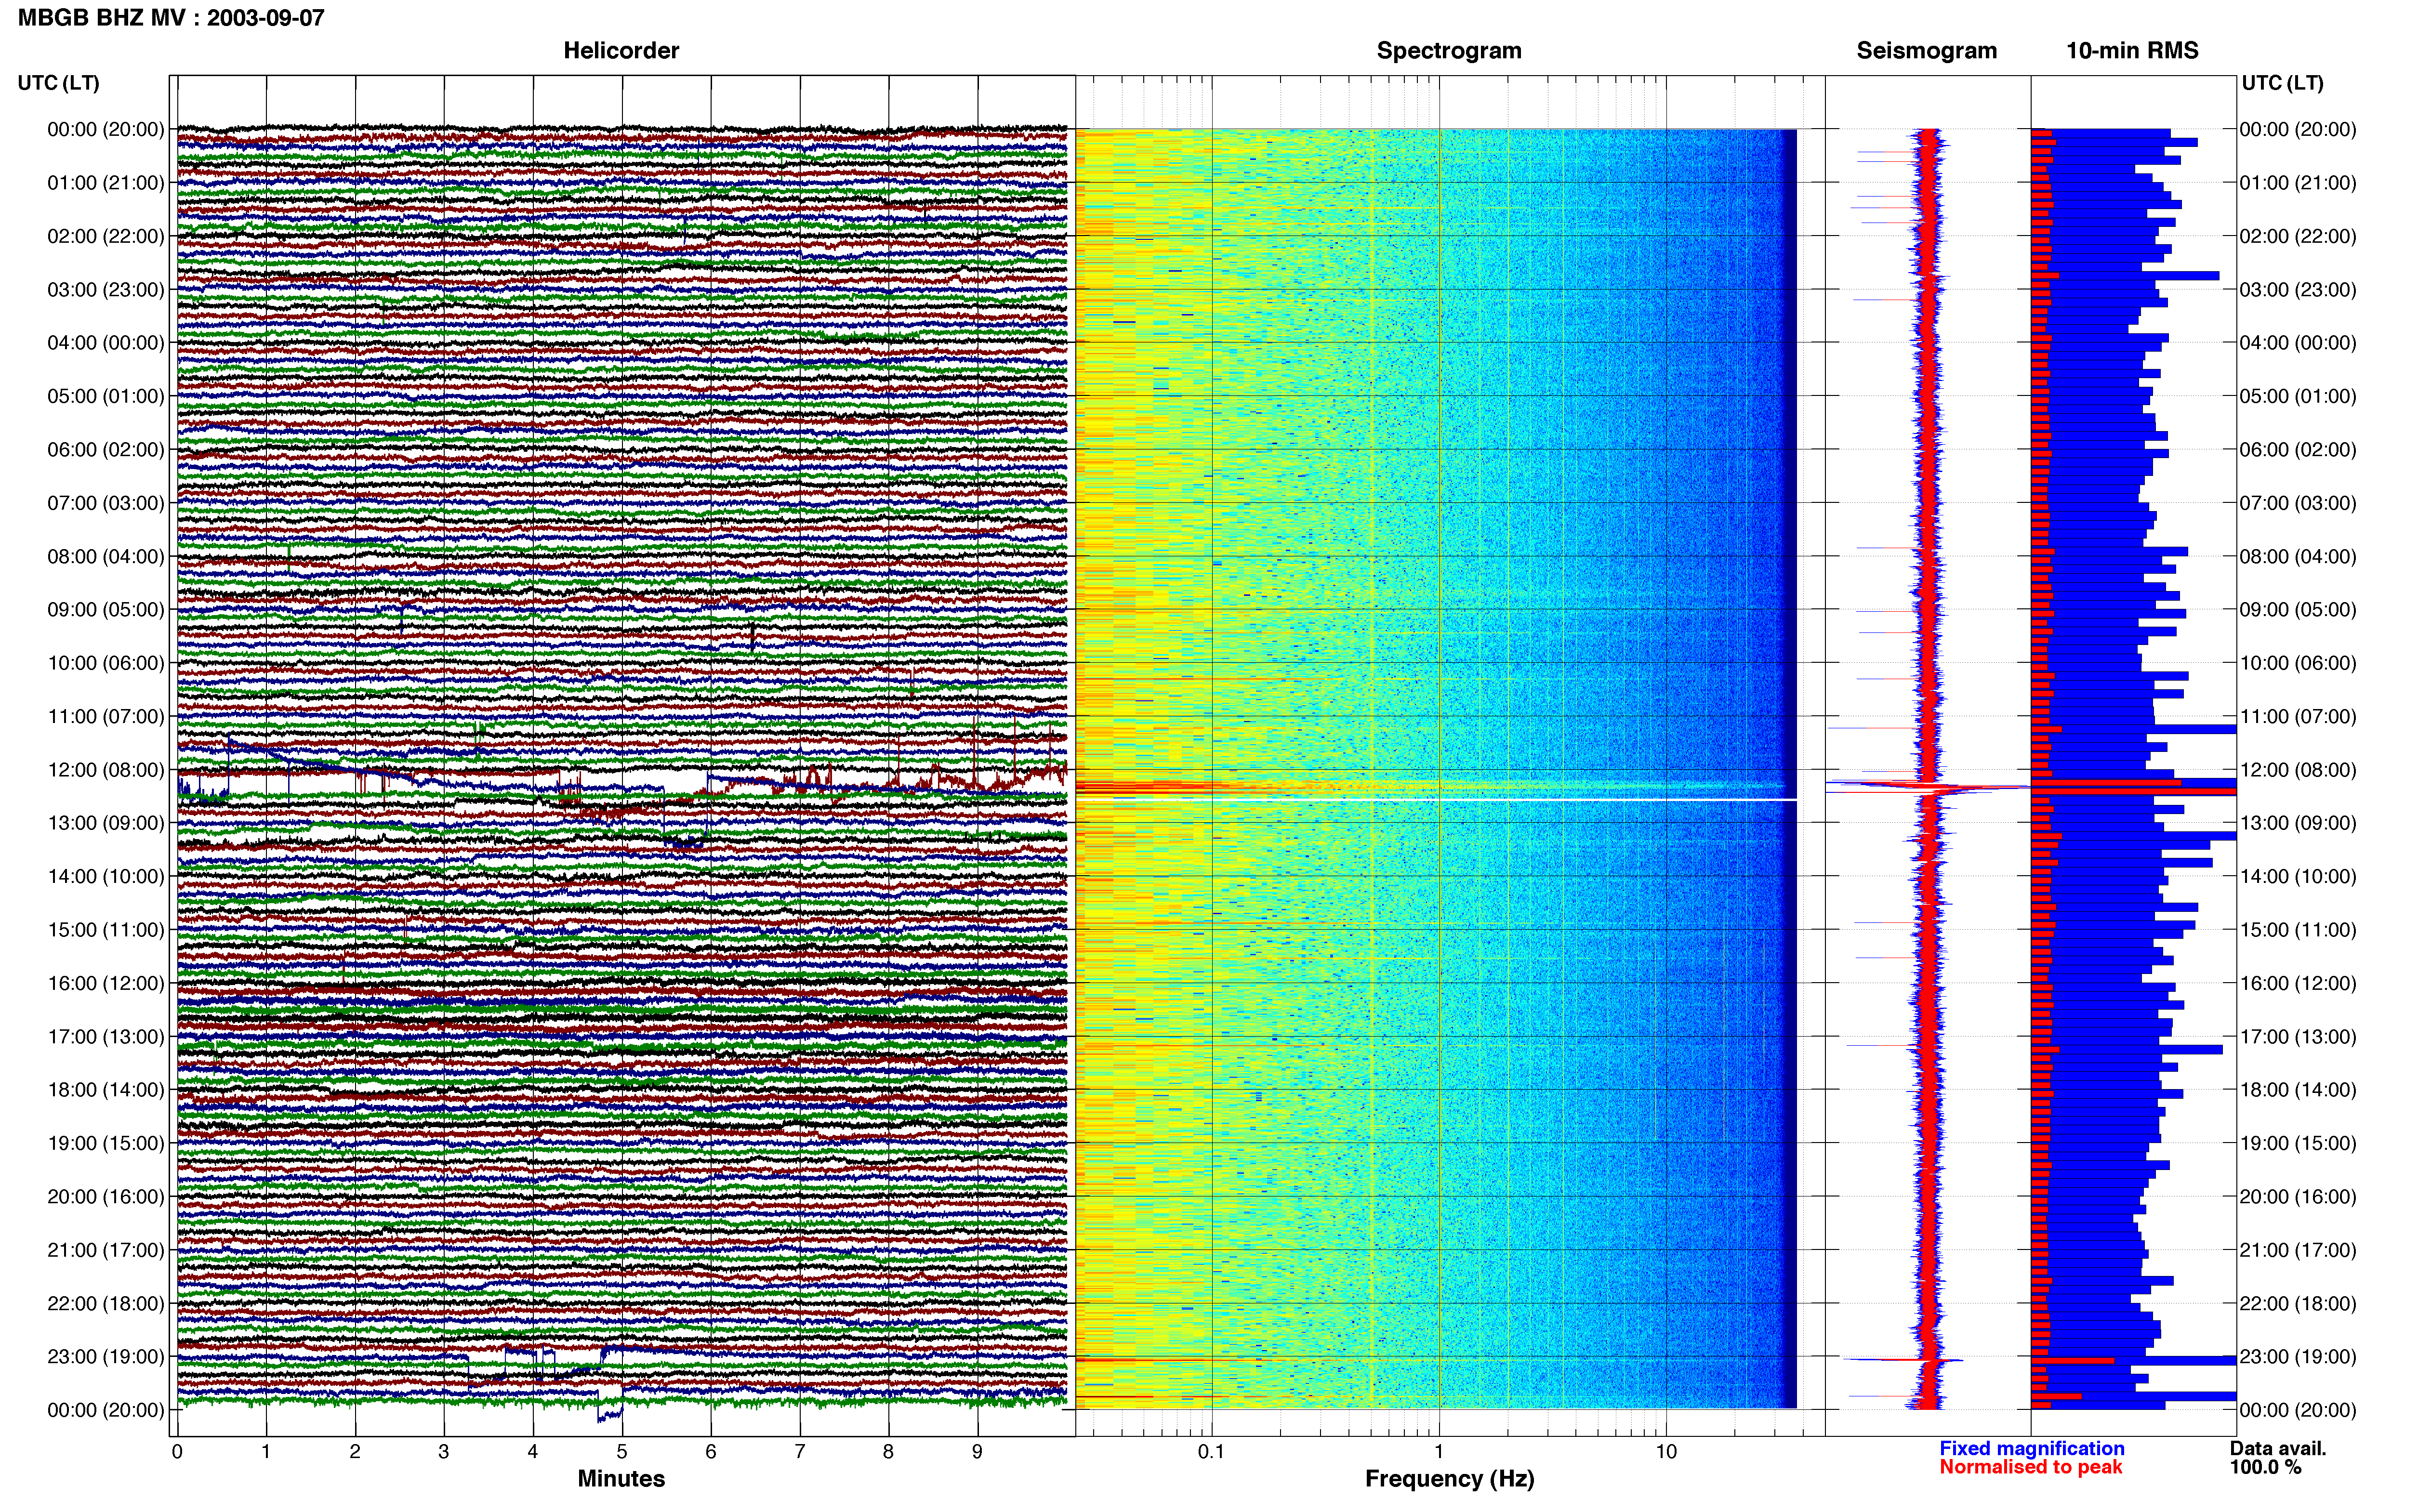Viewport: 2418px width, 1512px height.
Task: Click the 0.1 tick on the frequency axis
Action: [x=1211, y=1452]
